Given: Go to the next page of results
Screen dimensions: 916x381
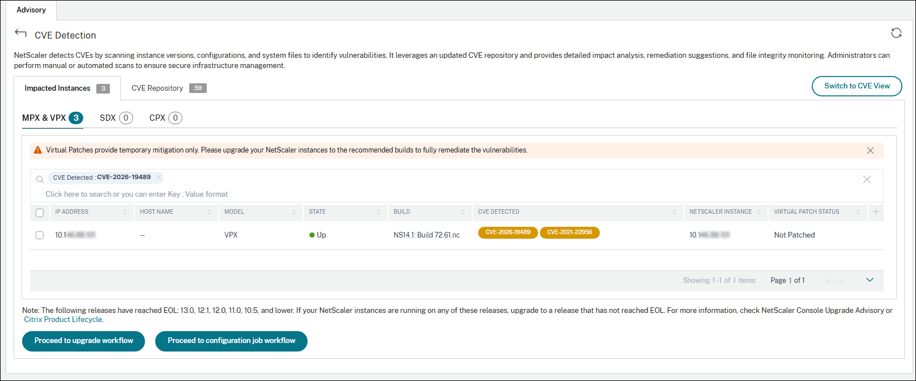Looking at the screenshot, I should tap(842, 281).
